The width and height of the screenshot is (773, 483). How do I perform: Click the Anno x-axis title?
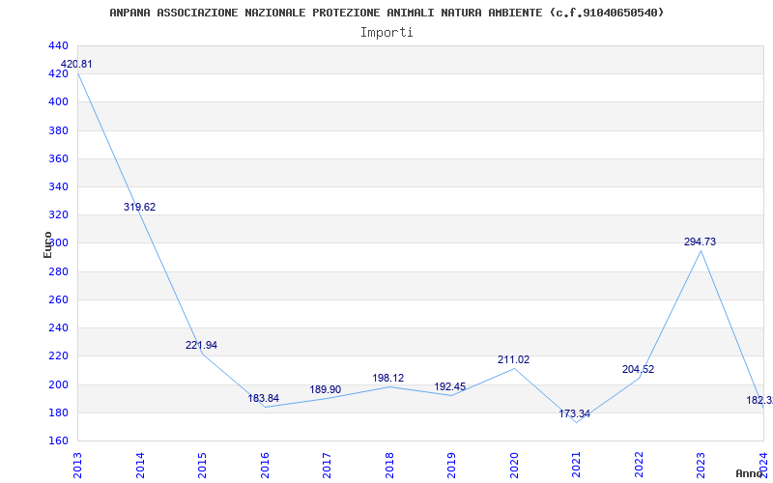750,473
